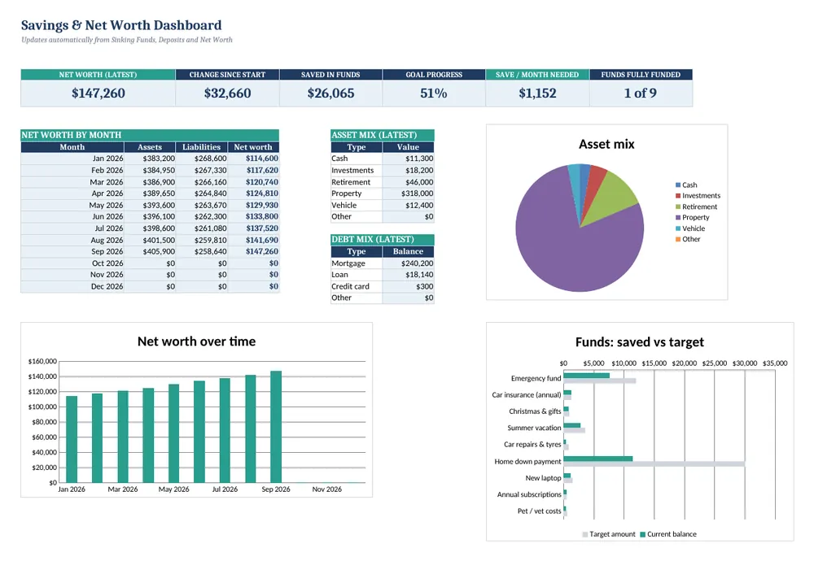Screen dimensions: 814x561
Task: Select the Sep 2026 bar in net worth chart
Action: click(276, 427)
